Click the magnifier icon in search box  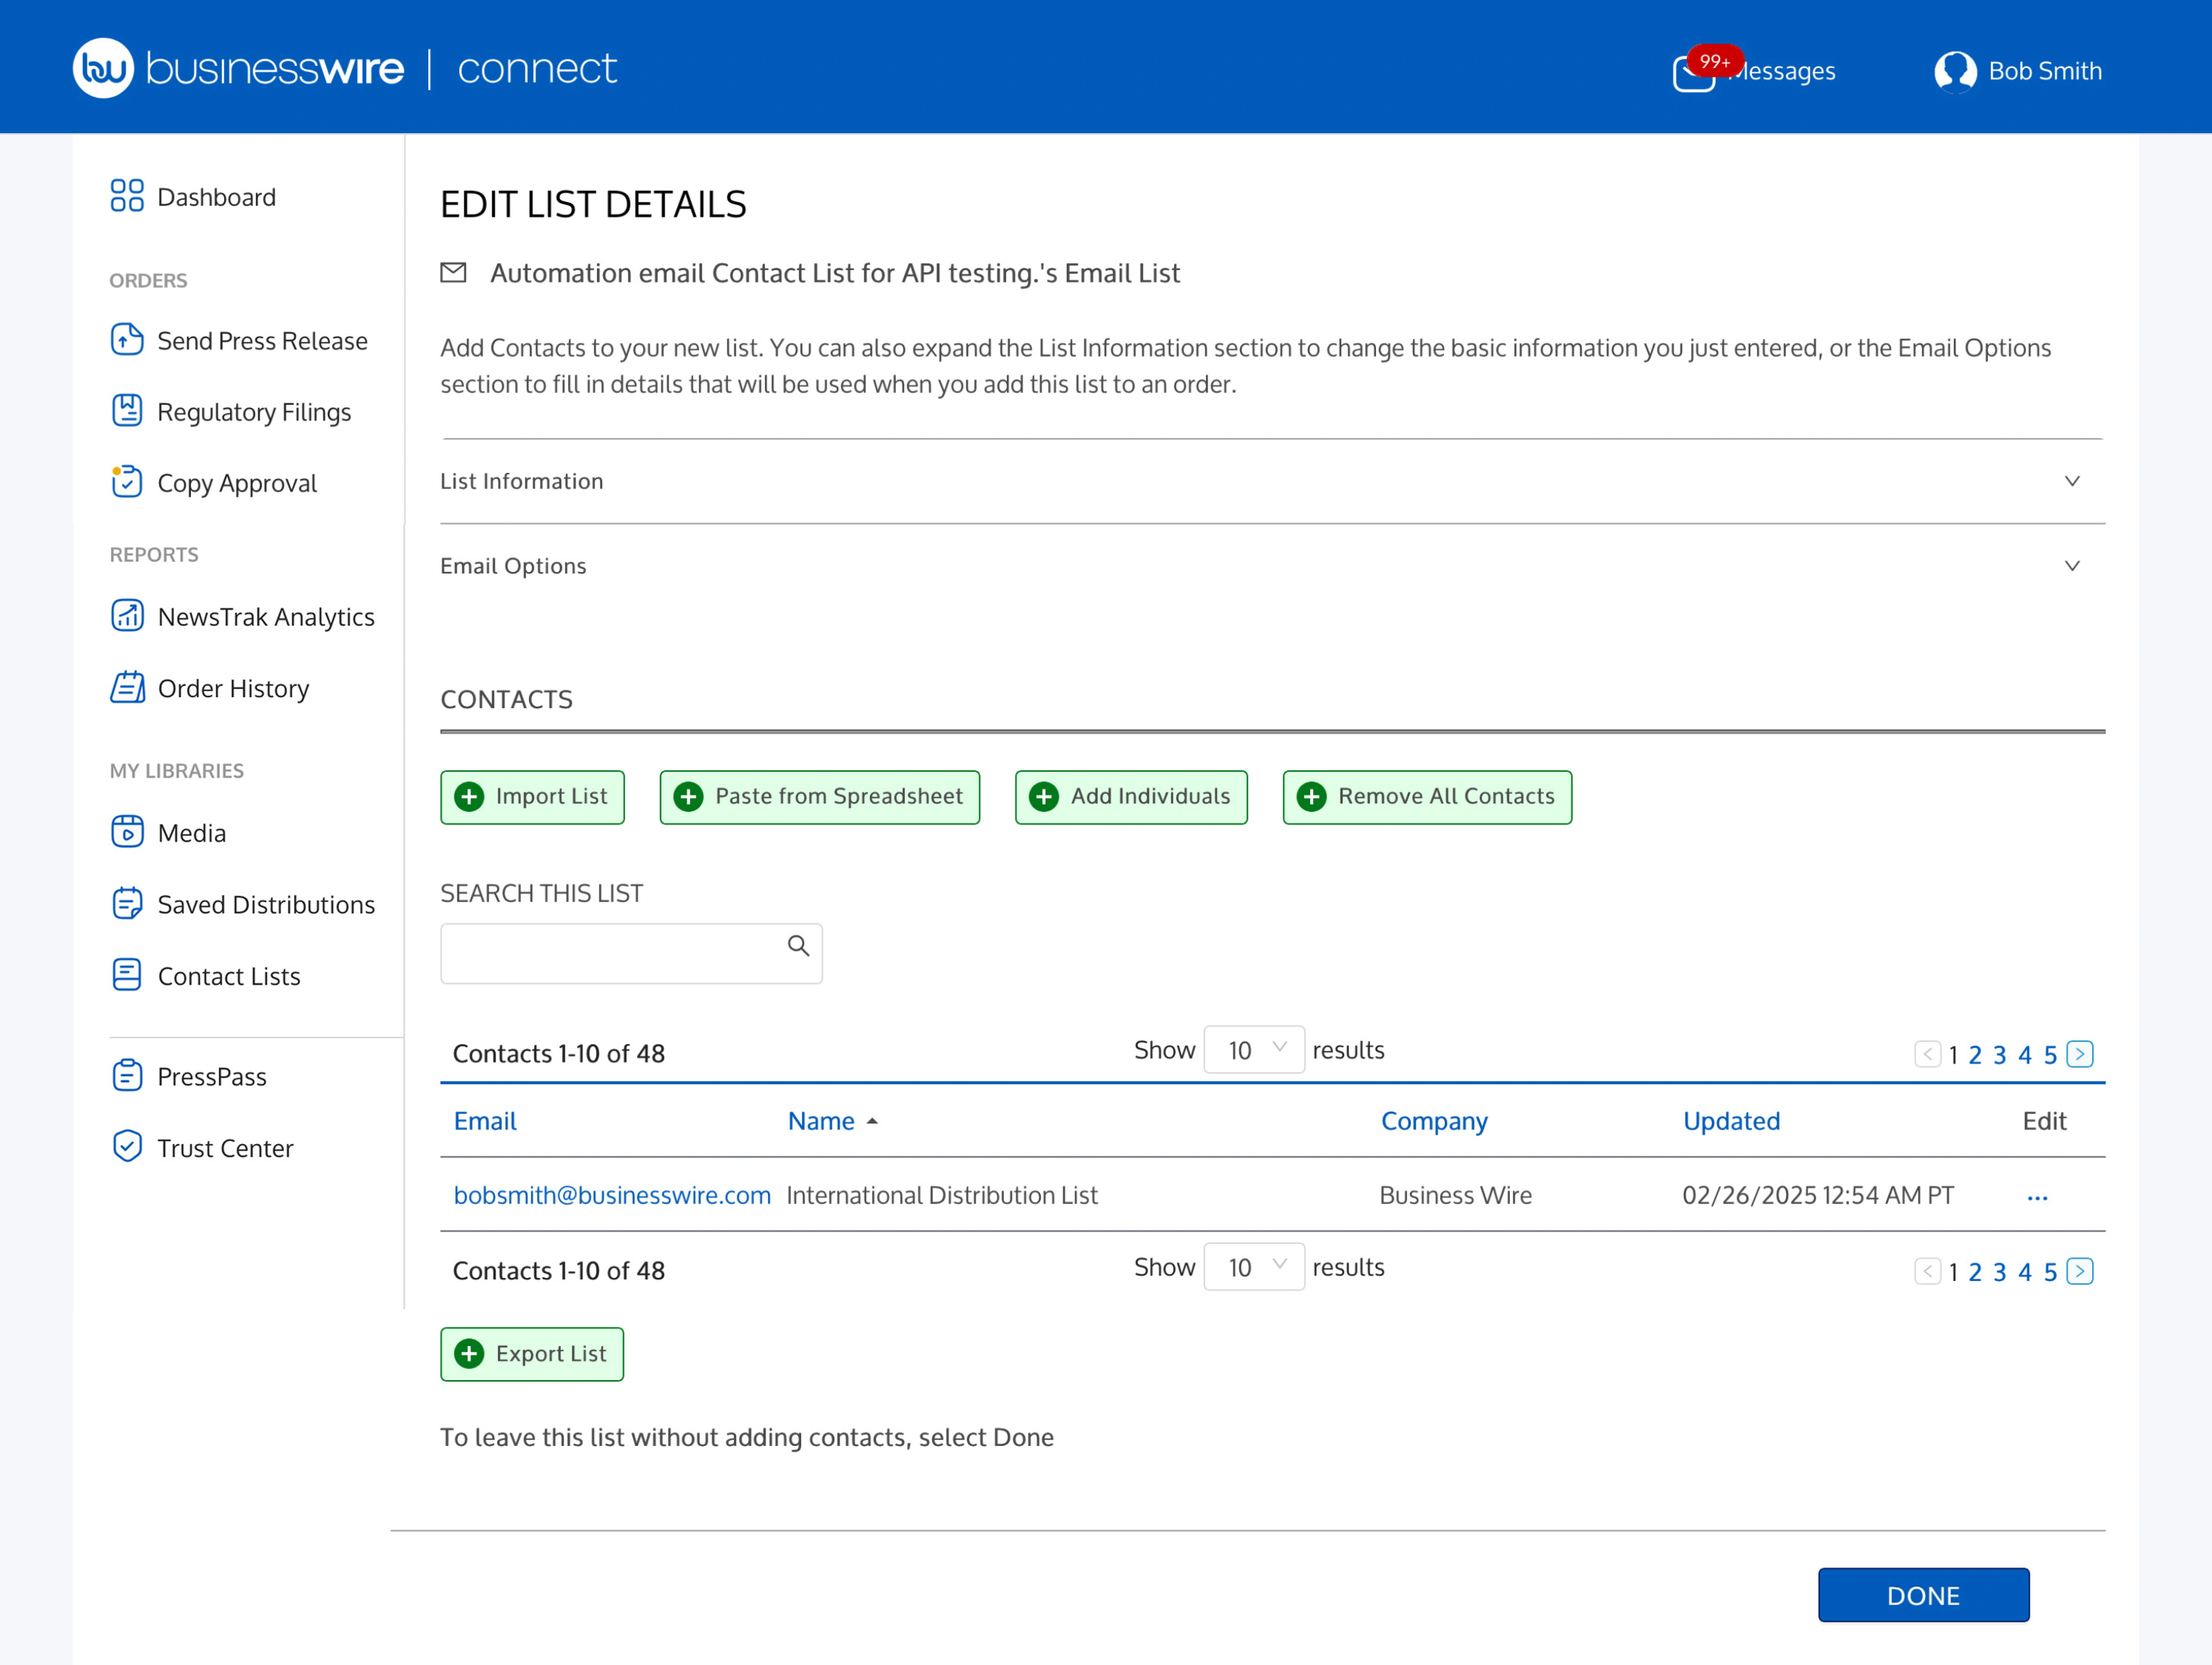coord(798,946)
